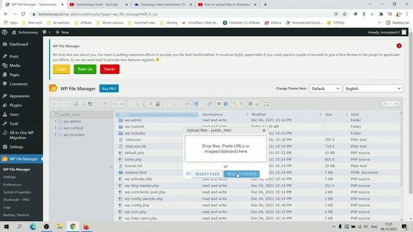Click the Buy PRO button
Viewport: 413px width, 232px height.
coord(109,89)
